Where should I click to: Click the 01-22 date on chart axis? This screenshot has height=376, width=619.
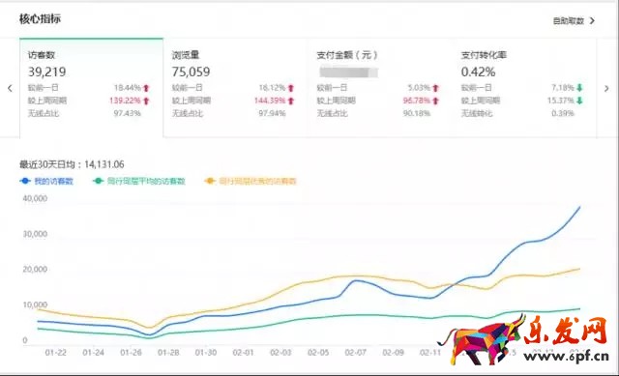[56, 353]
